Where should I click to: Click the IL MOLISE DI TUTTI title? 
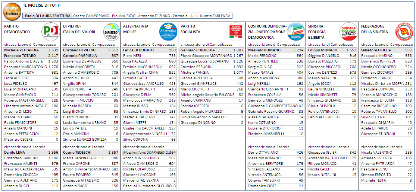click(42, 6)
